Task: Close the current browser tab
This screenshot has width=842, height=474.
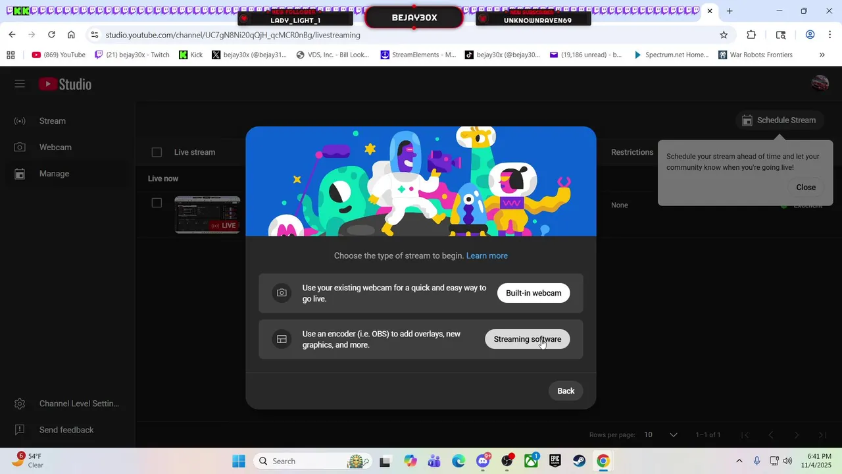Action: (710, 11)
